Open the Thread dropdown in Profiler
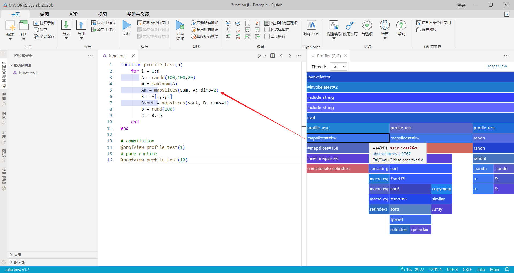The image size is (514, 273). [339, 67]
